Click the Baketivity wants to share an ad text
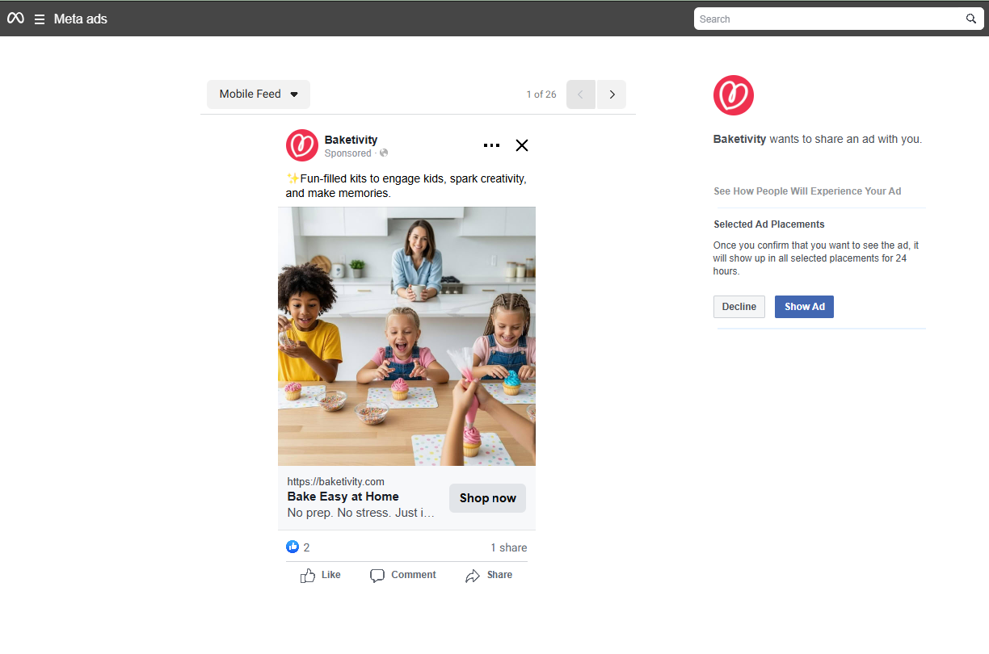 (x=817, y=139)
